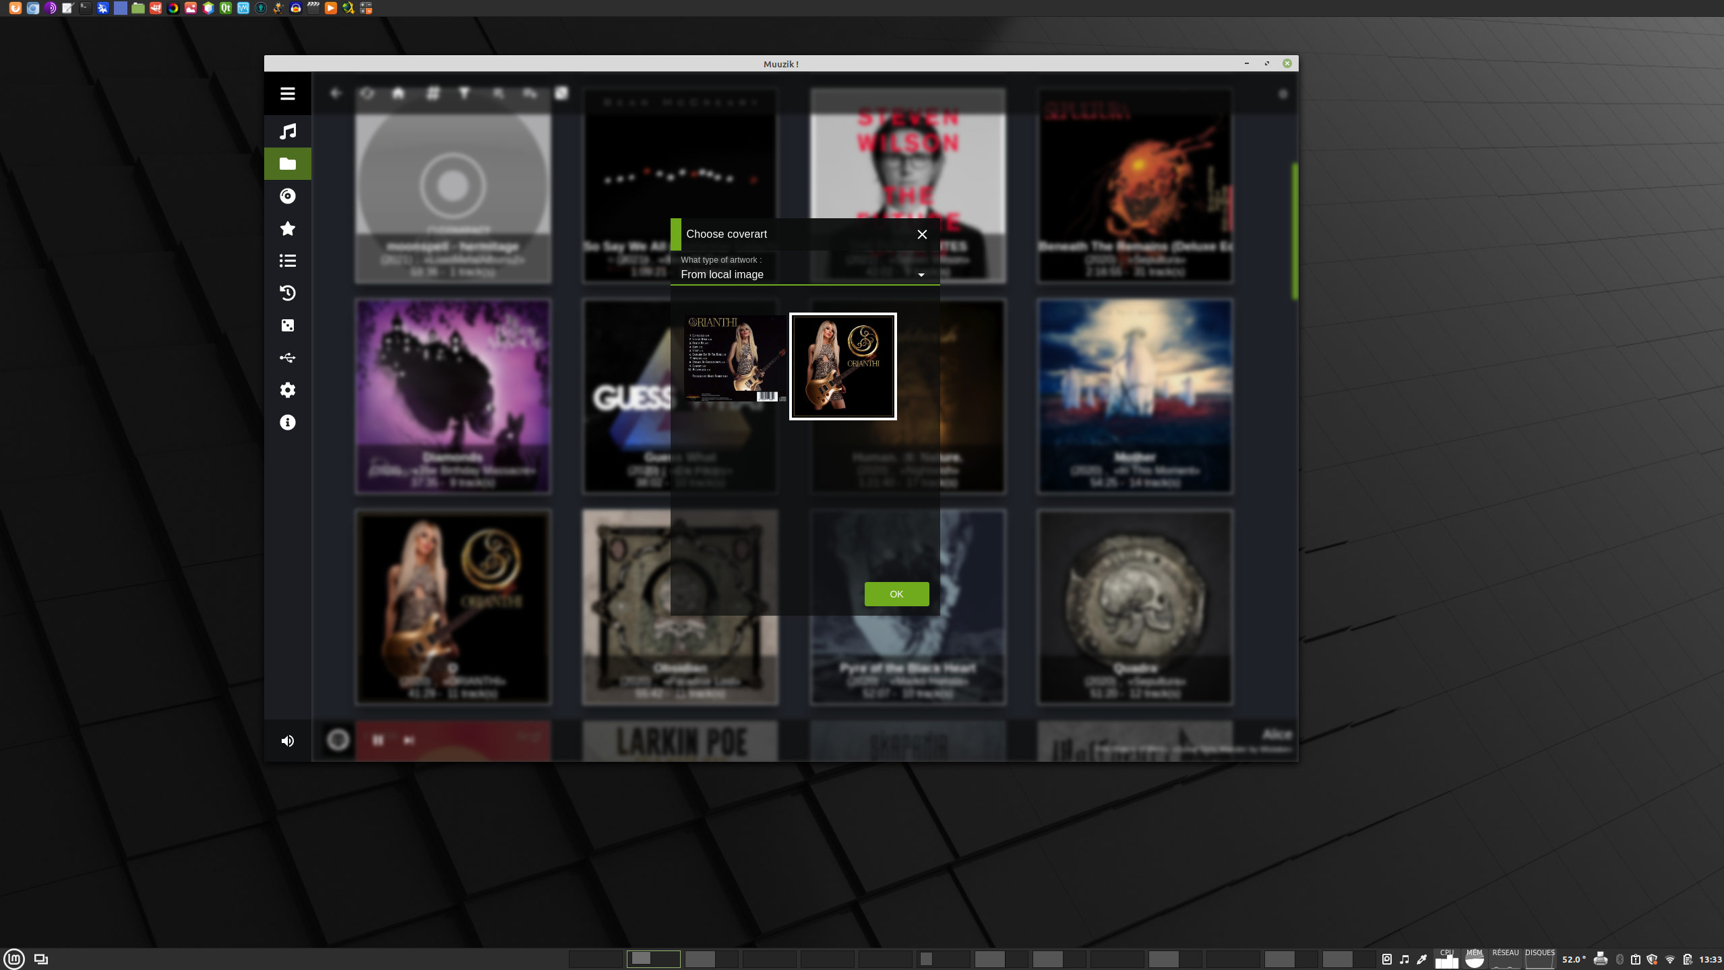Click the CPU monitor graph
Viewport: 1724px width, 970px height.
(1446, 959)
